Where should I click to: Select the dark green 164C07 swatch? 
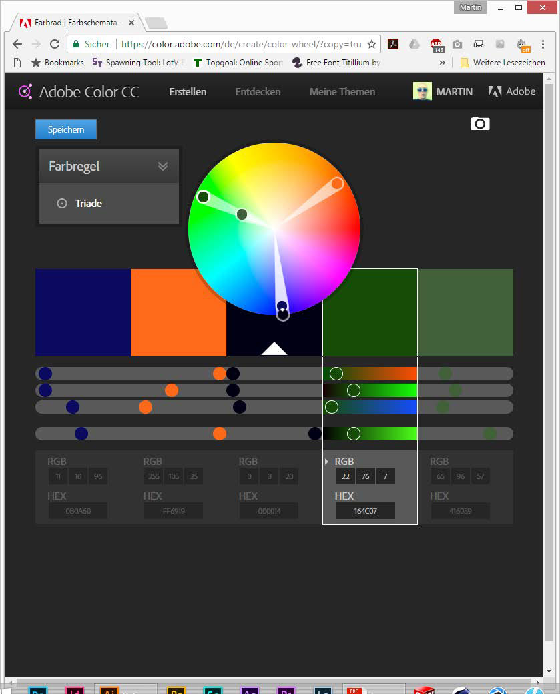click(x=370, y=312)
